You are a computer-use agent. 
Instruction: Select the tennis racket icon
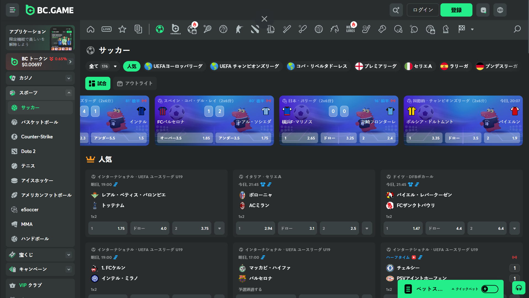click(207, 29)
